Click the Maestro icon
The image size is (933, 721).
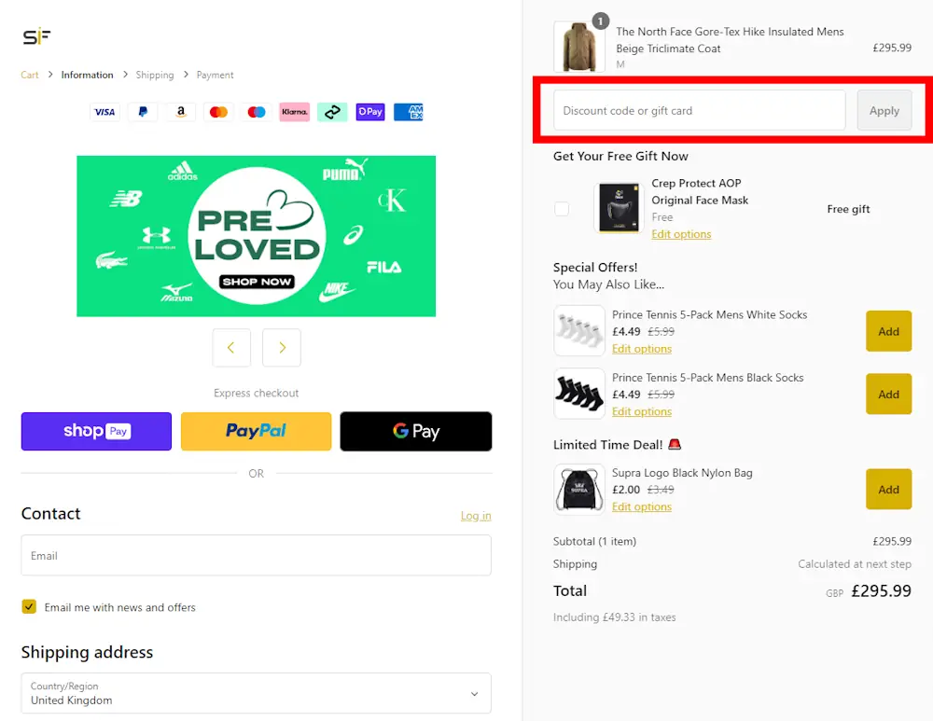point(257,112)
